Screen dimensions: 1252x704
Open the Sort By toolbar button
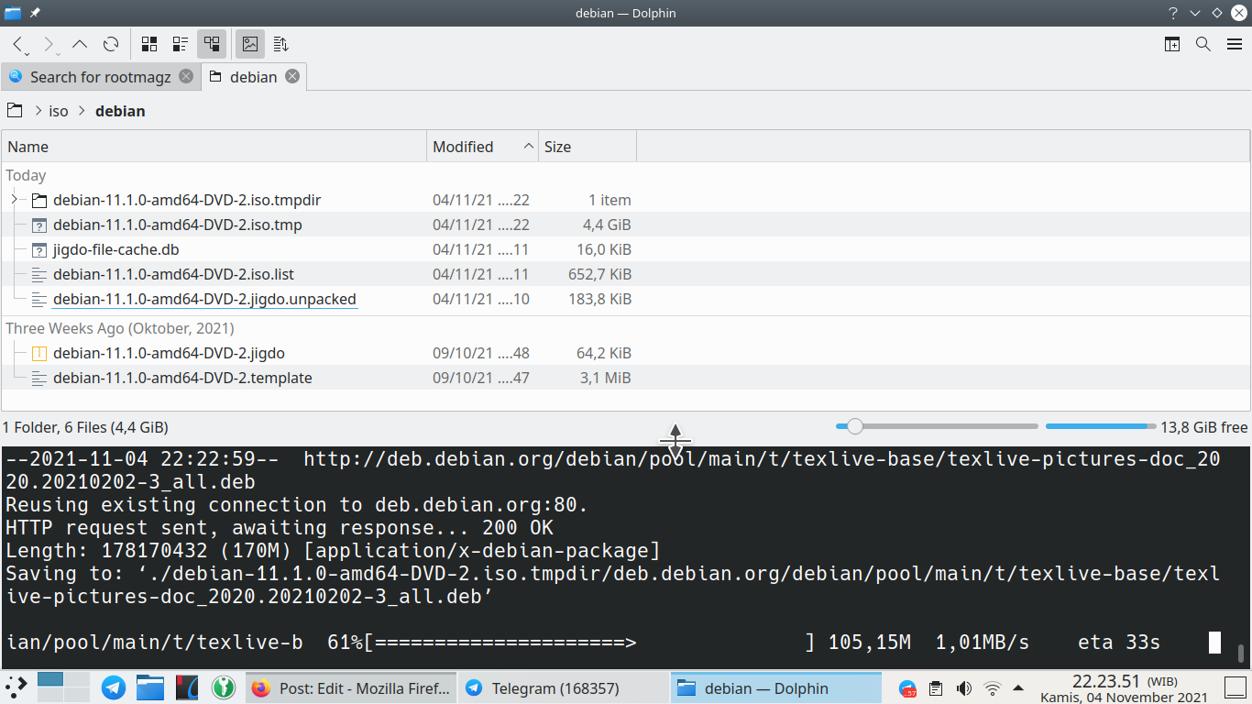281,43
